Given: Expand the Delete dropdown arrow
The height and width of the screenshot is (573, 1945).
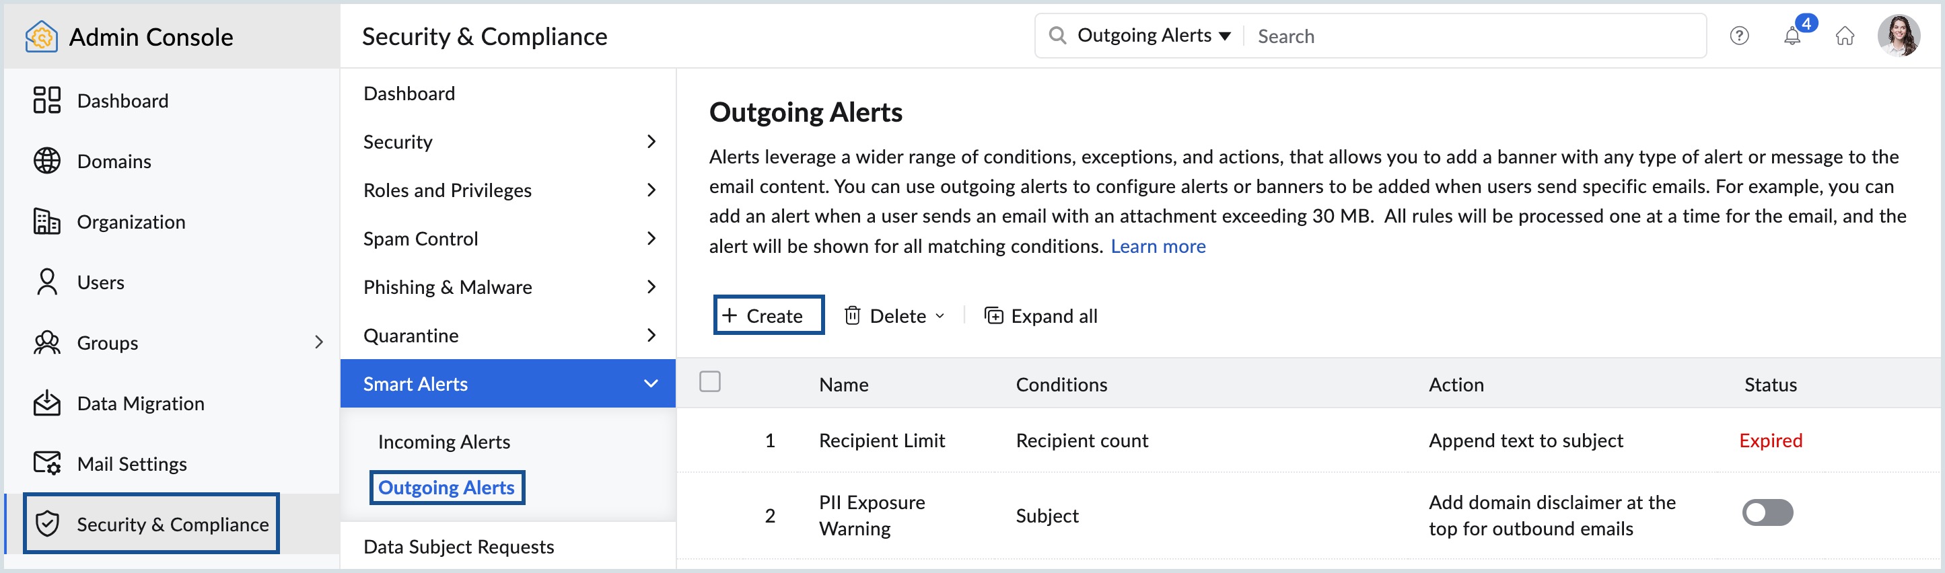Looking at the screenshot, I should point(940,315).
